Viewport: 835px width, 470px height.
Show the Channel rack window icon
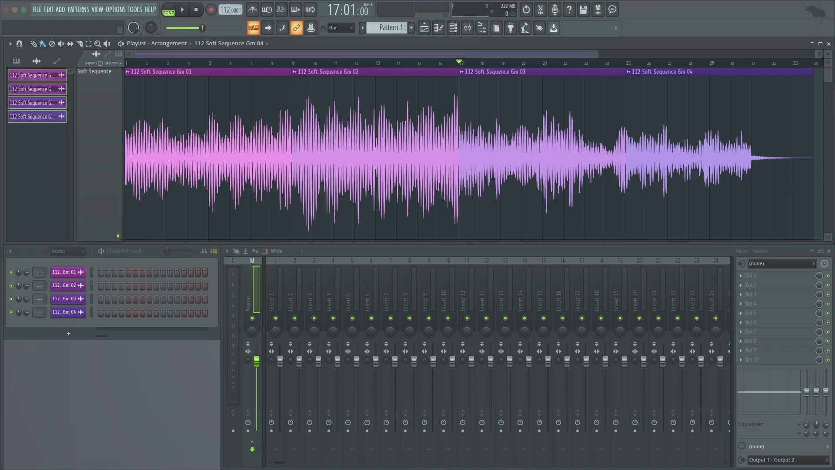click(x=453, y=28)
